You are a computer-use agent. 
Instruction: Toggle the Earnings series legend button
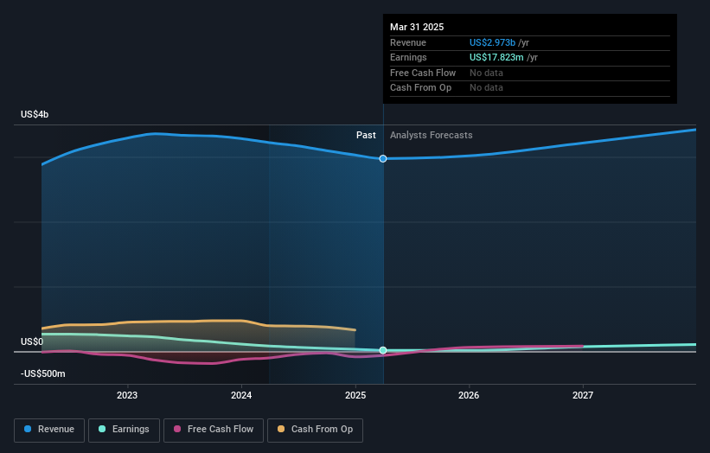(124, 430)
